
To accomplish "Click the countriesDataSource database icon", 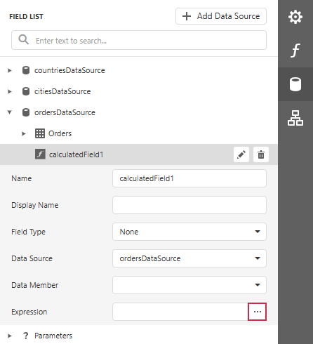I will tap(26, 70).
